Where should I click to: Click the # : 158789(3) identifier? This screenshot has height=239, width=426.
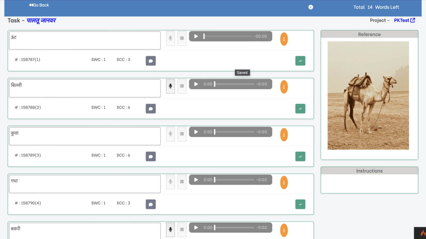[x=28, y=155]
